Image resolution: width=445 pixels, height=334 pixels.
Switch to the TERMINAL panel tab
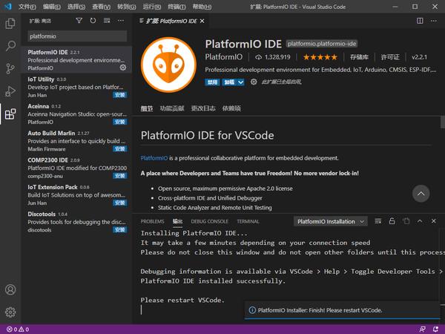[x=248, y=221]
